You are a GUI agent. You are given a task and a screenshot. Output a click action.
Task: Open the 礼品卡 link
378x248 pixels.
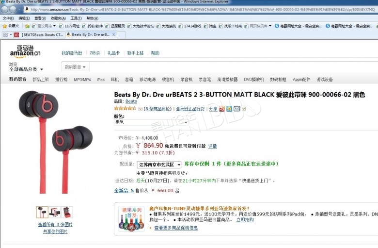click(x=113, y=53)
